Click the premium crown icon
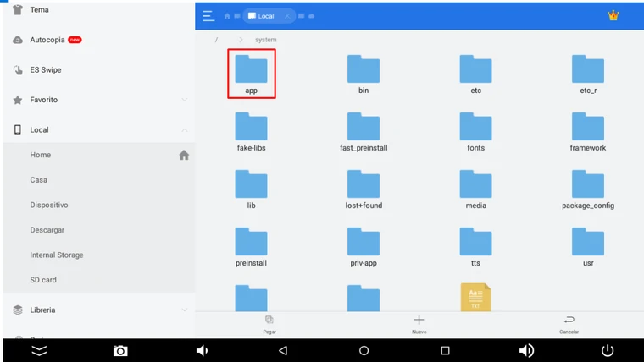The height and width of the screenshot is (362, 644). pos(613,16)
